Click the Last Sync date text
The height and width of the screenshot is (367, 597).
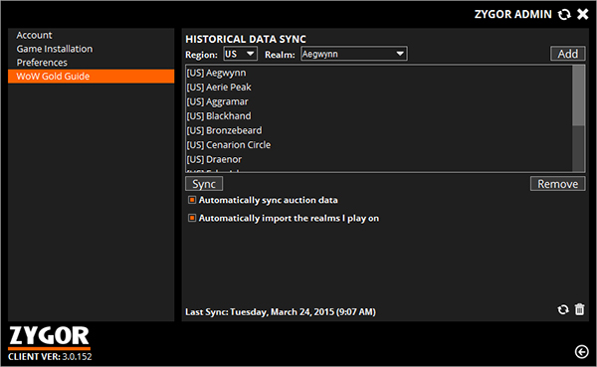point(281,312)
